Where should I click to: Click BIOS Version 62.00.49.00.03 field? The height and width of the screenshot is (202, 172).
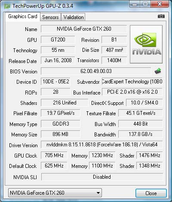click(x=96, y=71)
